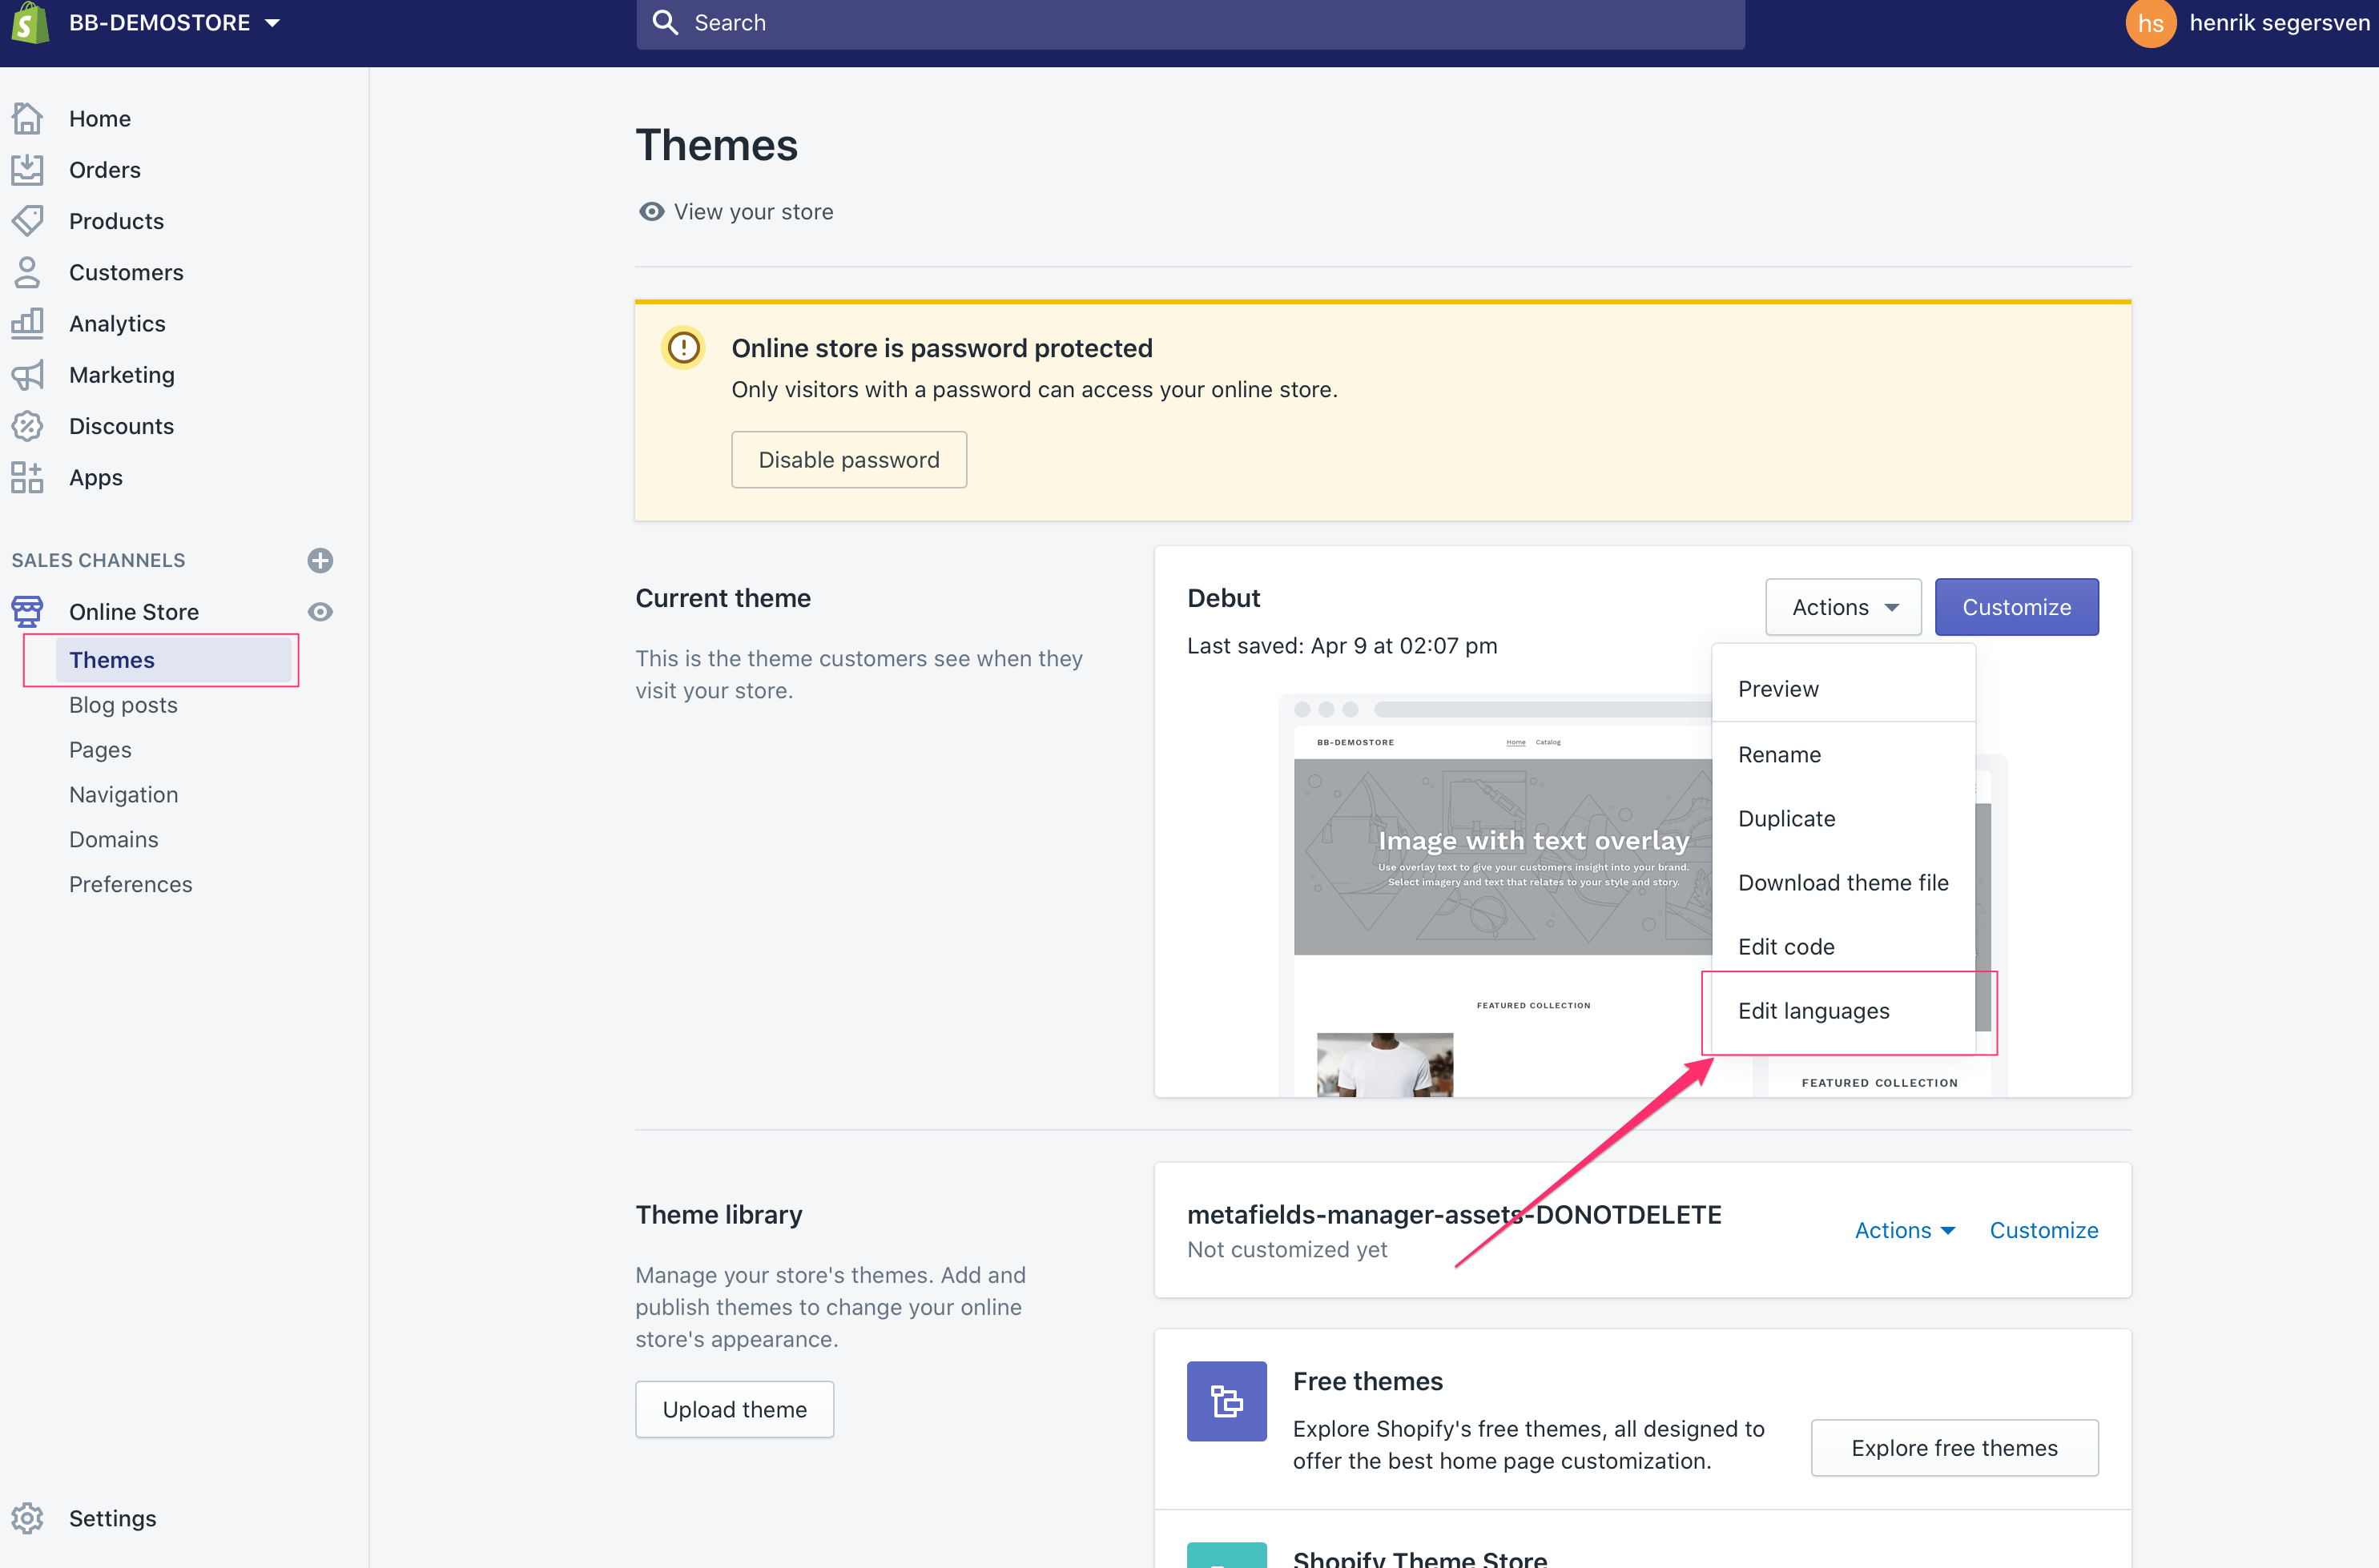Click the theme preview scrollbar
2379x1568 pixels.
point(1983,916)
